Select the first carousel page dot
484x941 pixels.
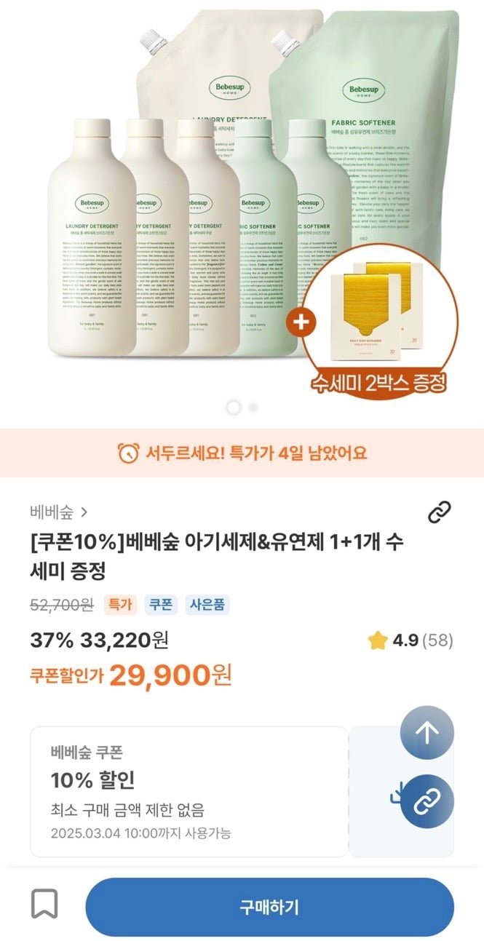pos(234,408)
